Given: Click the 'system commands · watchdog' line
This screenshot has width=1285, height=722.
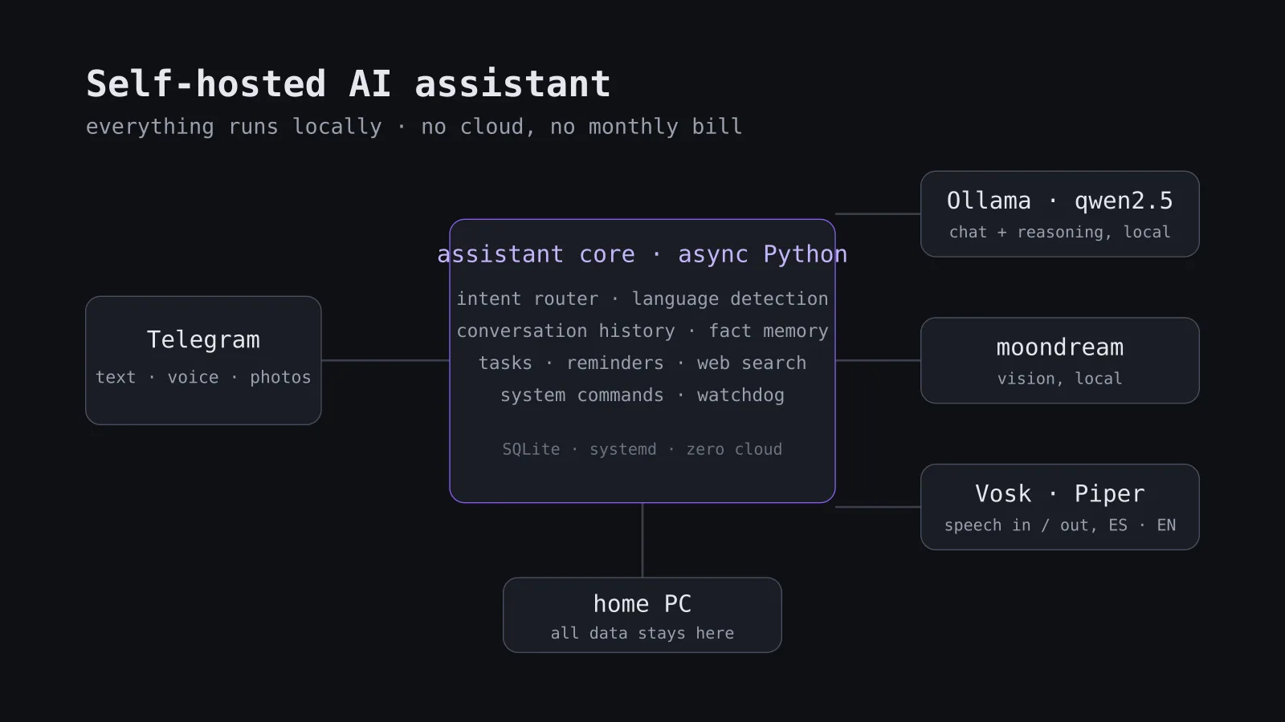Looking at the screenshot, I should [642, 395].
